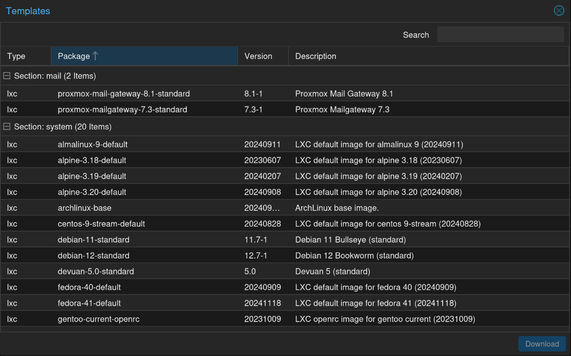
Task: Click version 5.0 cell
Action: tap(250, 272)
